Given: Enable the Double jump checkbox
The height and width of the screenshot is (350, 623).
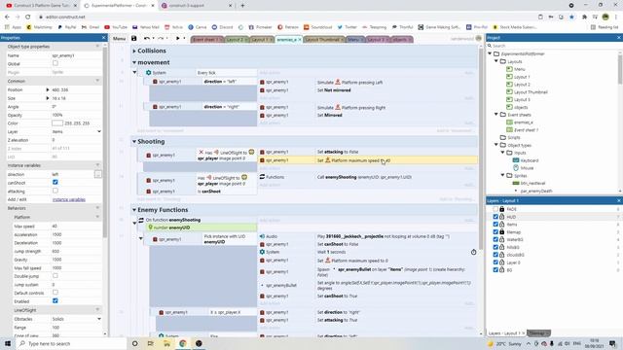Looking at the screenshot, I should point(55,276).
